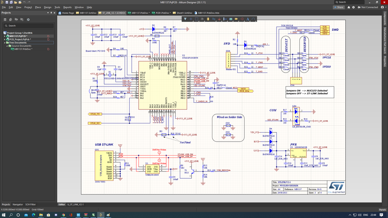Image resolution: width=388 pixels, height=218 pixels.
Task: Click the compile icon in the Projects panel
Action: tap(10, 19)
